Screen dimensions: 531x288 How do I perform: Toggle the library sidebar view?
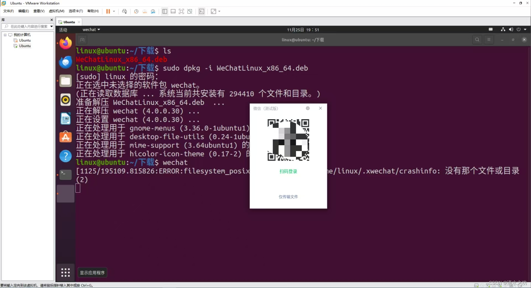pos(165,11)
